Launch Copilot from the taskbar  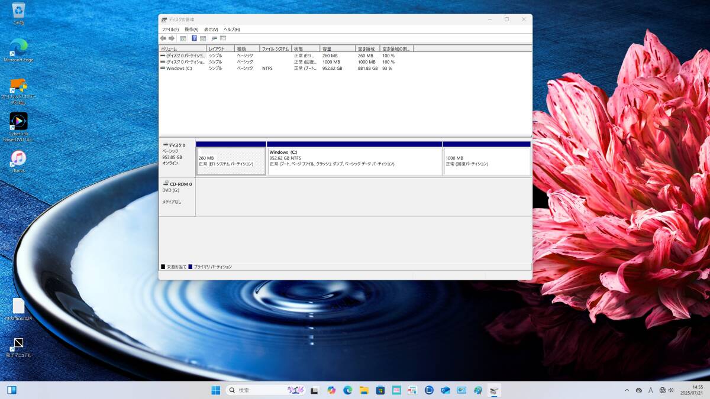pyautogui.click(x=331, y=390)
